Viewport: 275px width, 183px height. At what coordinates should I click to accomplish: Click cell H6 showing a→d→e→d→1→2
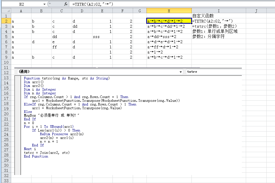(x=169, y=42)
